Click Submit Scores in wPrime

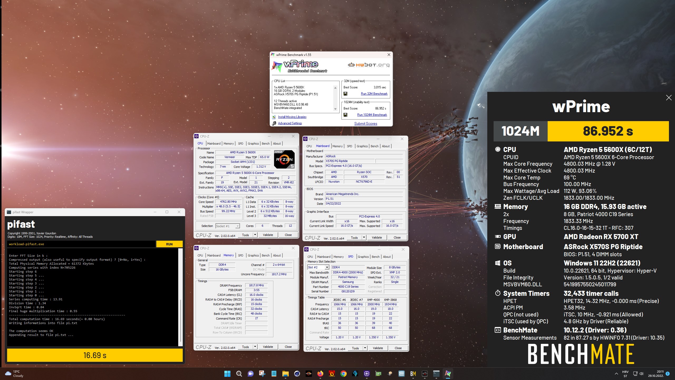[365, 123]
